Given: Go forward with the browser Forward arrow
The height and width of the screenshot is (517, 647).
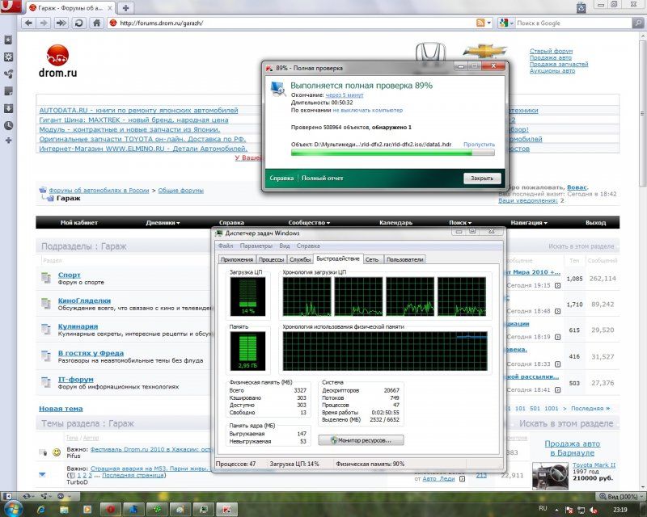Looking at the screenshot, I should click(x=44, y=23).
